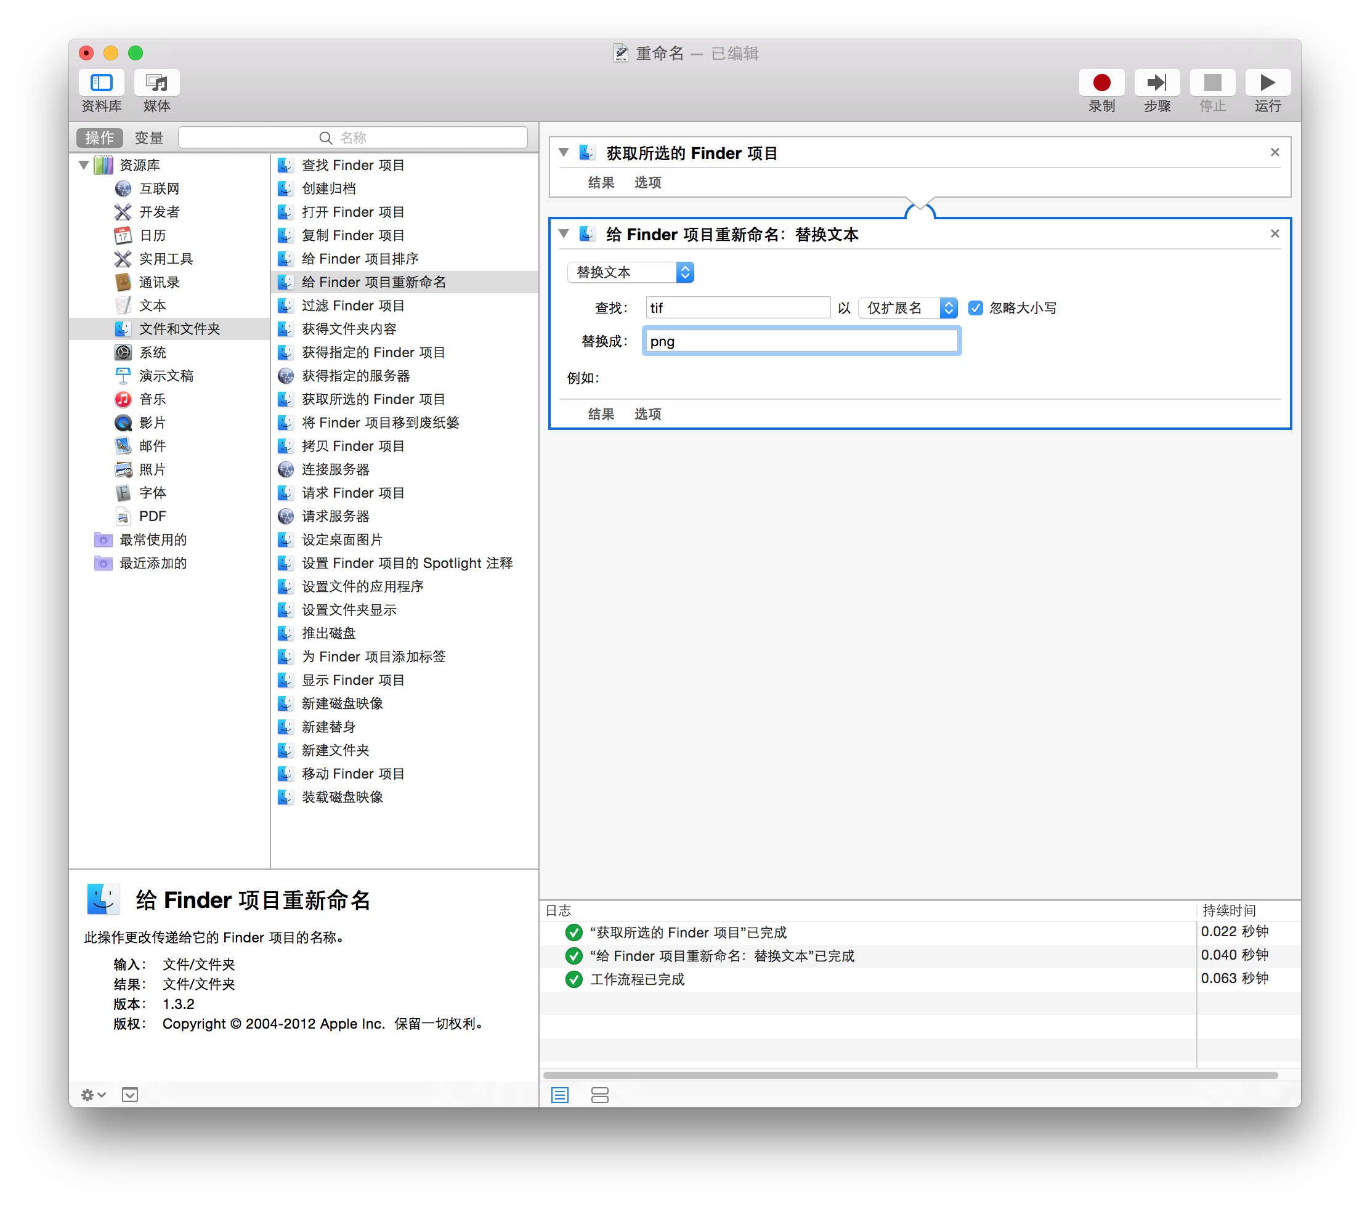The height and width of the screenshot is (1206, 1370).
Task: Select the 工作流程已完成 log entry
Action: coord(867,979)
